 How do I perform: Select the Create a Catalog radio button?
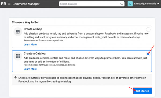point(148,54)
